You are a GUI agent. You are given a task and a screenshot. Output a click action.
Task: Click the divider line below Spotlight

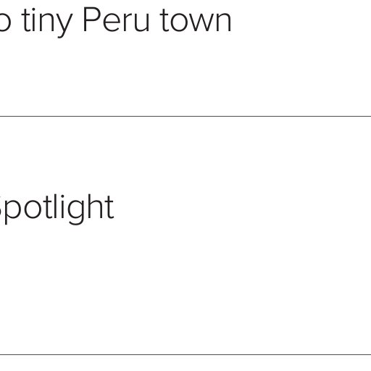(x=185, y=355)
